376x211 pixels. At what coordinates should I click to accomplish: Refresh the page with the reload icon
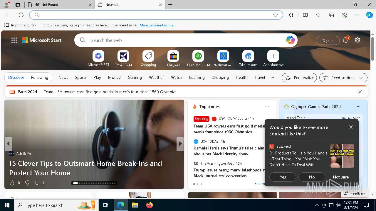(21, 15)
